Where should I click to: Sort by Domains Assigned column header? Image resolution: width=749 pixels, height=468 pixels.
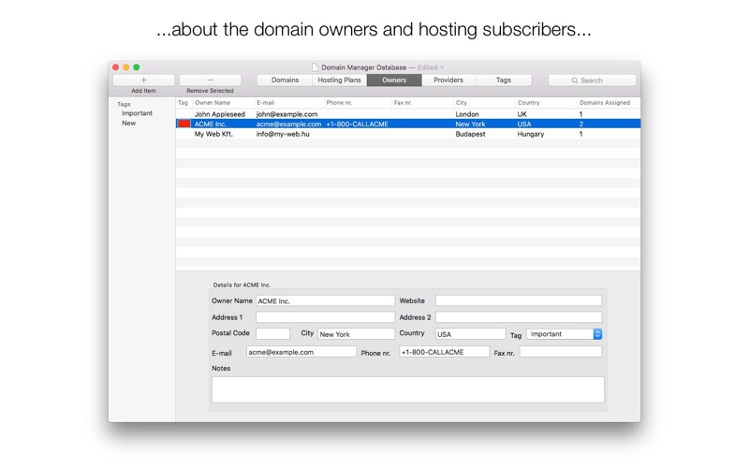tap(605, 103)
